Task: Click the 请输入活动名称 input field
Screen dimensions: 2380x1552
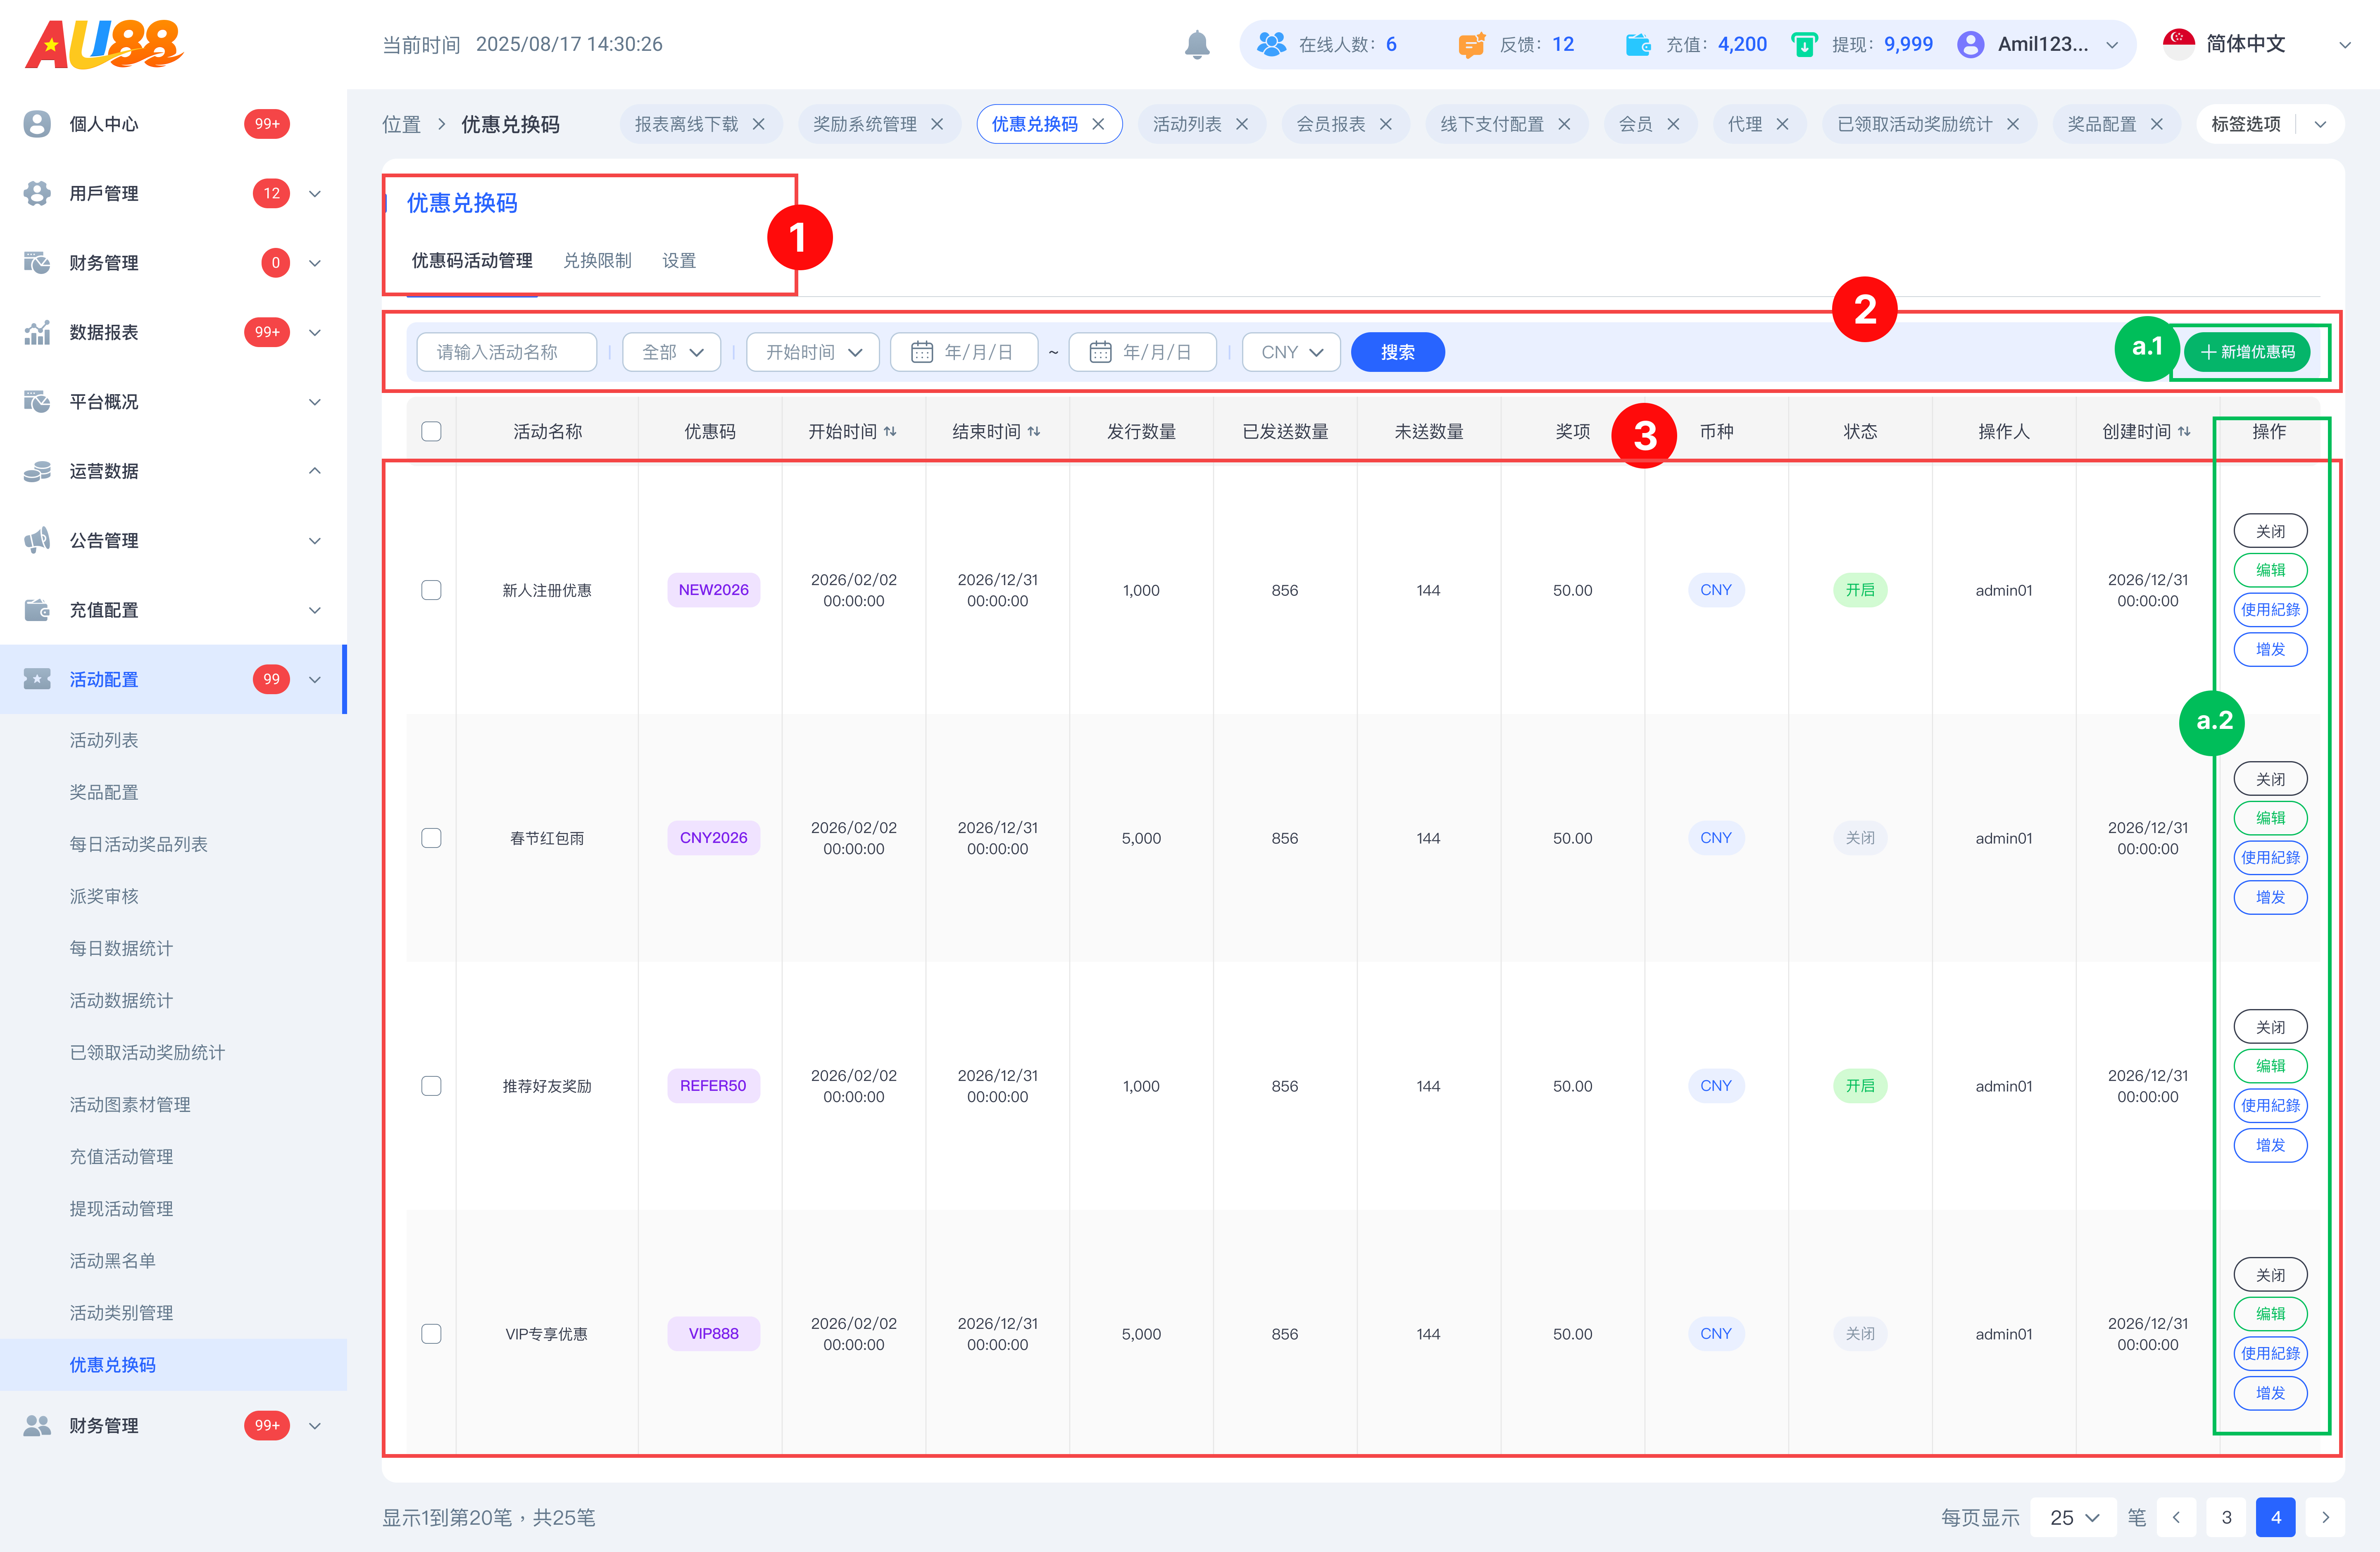Action: 506,352
